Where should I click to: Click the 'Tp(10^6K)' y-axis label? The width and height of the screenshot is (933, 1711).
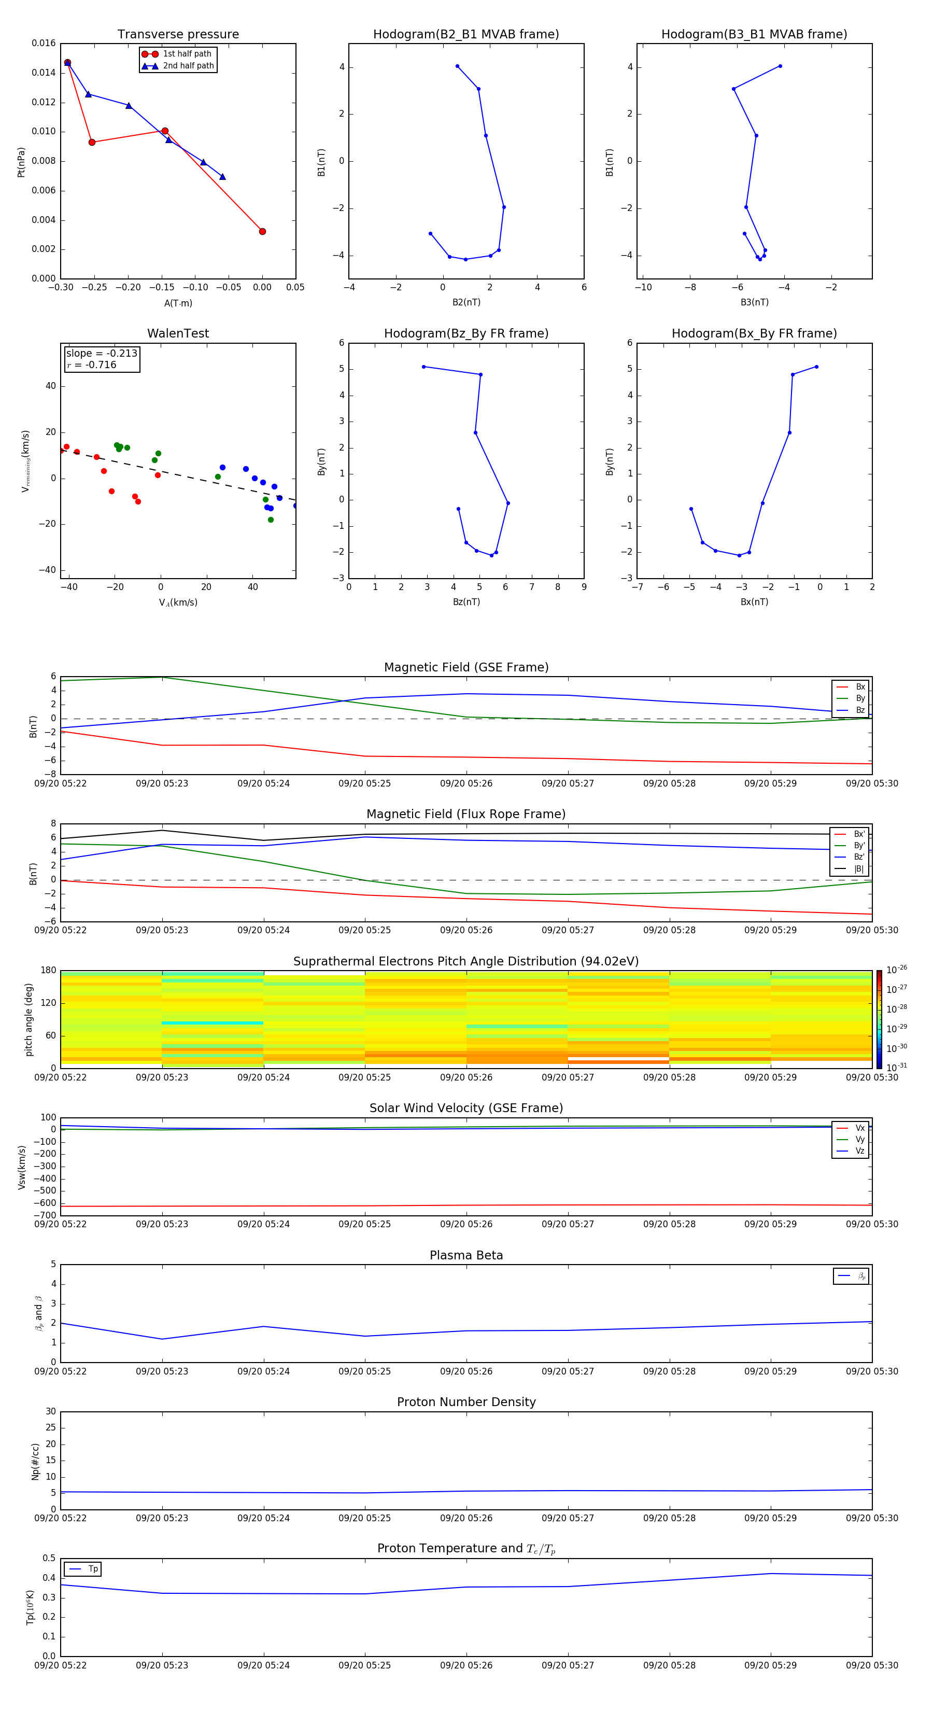click(30, 1607)
